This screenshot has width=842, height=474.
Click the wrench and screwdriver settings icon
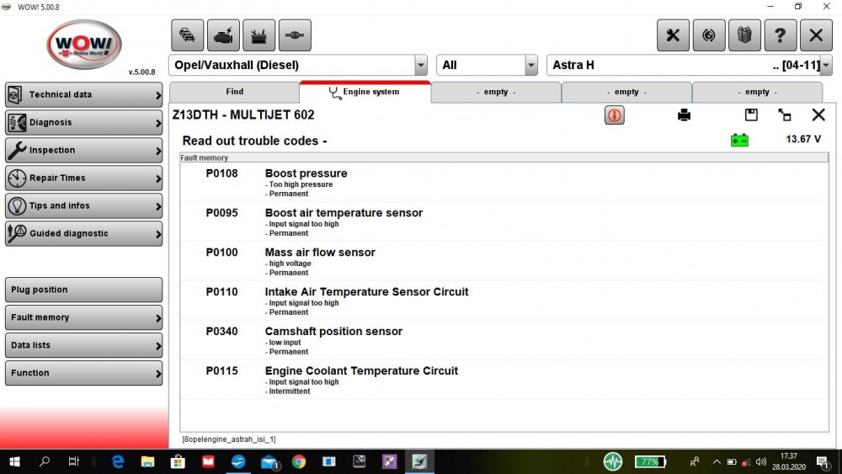[673, 35]
